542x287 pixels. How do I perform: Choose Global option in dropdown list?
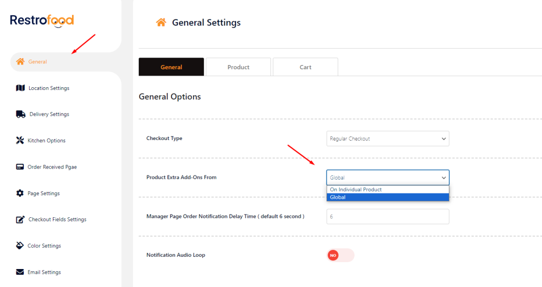coord(388,197)
